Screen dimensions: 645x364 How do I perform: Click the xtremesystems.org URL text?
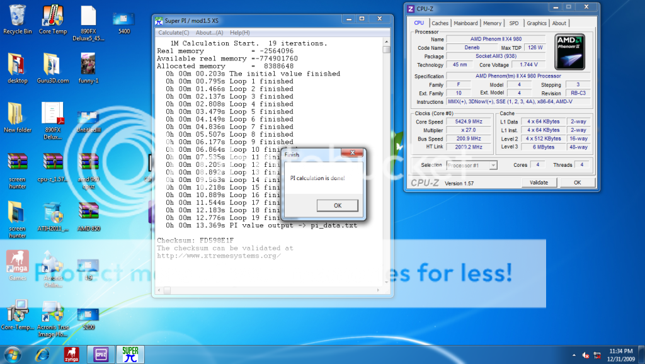219,256
